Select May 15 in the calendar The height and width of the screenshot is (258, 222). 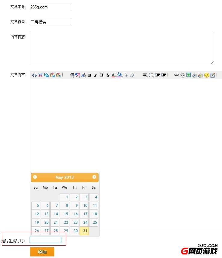[x=64, y=214]
